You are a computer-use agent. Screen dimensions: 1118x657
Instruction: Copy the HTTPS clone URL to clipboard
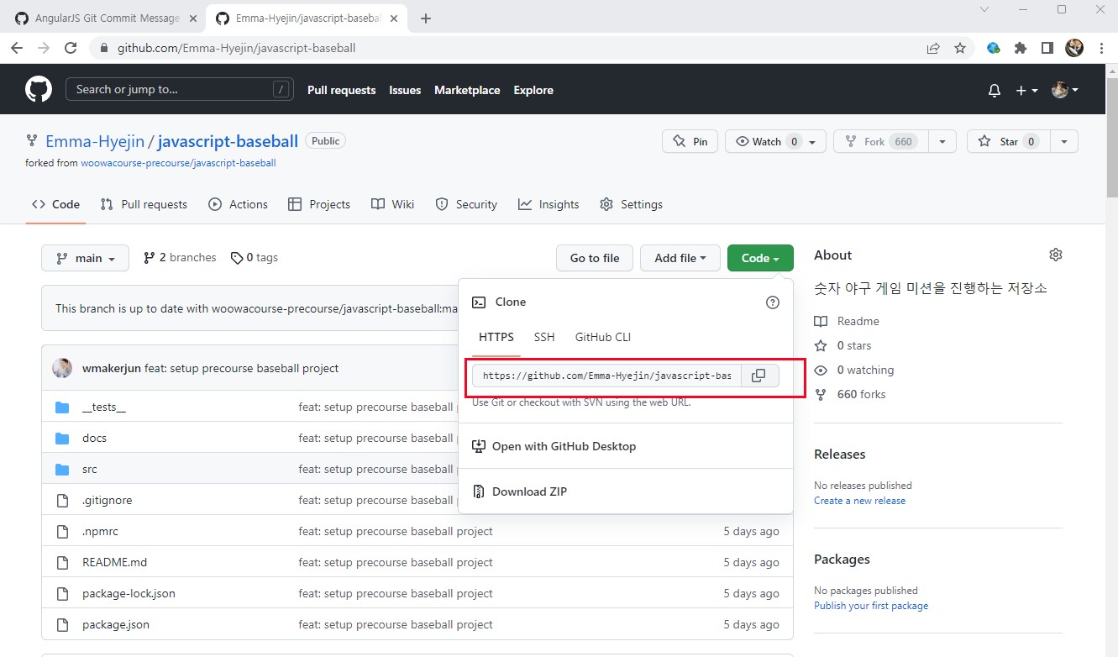[758, 376]
